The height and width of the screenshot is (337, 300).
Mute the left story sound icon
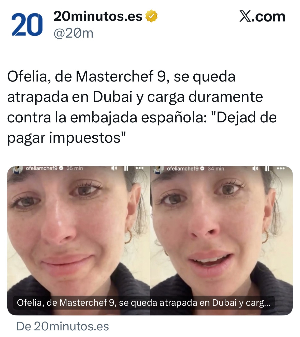coord(114,168)
